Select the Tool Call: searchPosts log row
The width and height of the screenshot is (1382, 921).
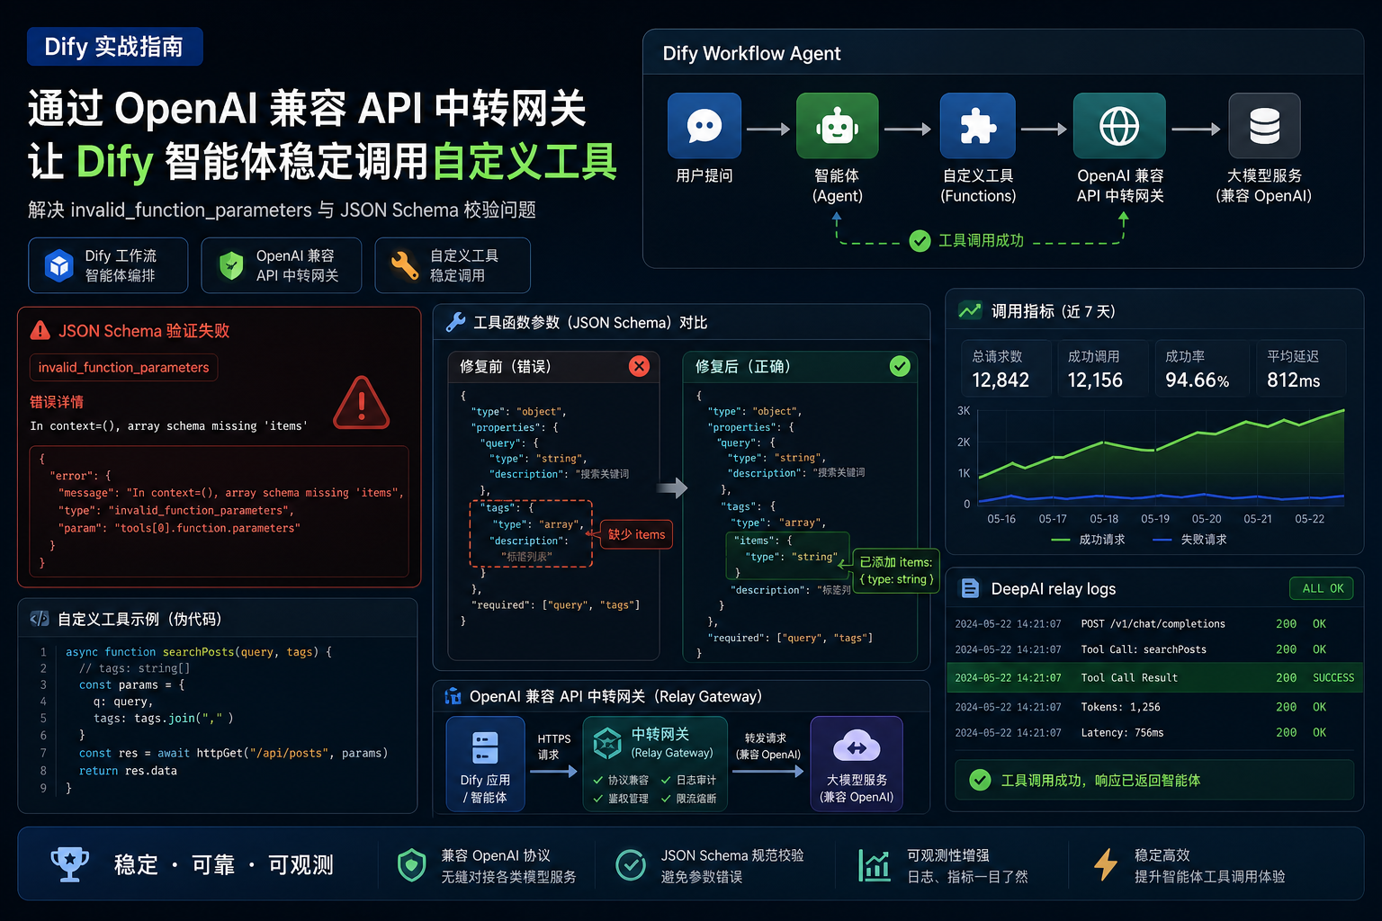1154,649
